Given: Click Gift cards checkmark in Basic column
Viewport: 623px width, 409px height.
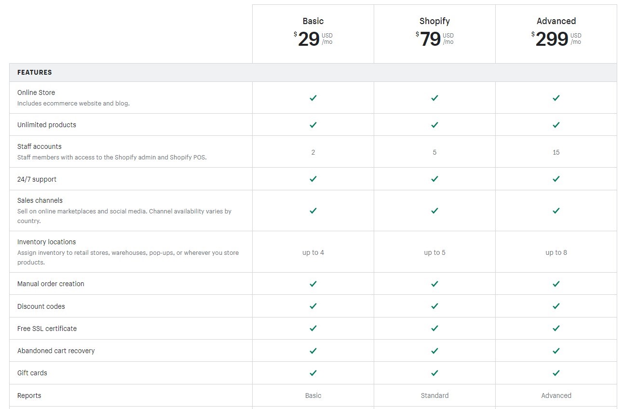Looking at the screenshot, I should [x=313, y=373].
